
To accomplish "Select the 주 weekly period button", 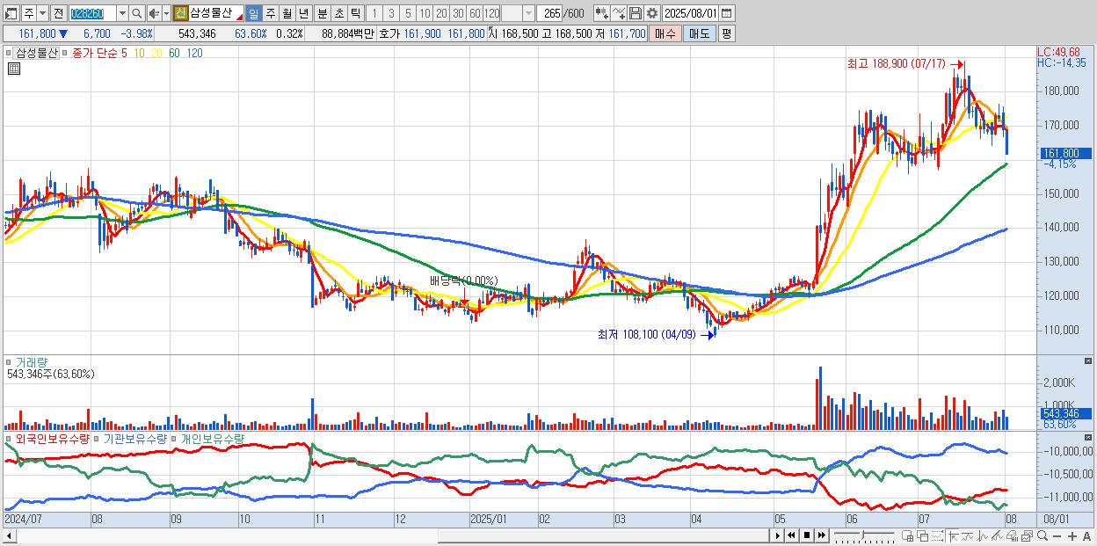I will coord(270,13).
